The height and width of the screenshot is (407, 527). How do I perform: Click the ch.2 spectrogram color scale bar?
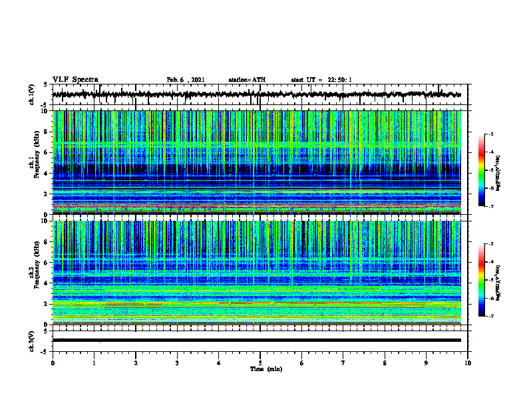(x=481, y=280)
